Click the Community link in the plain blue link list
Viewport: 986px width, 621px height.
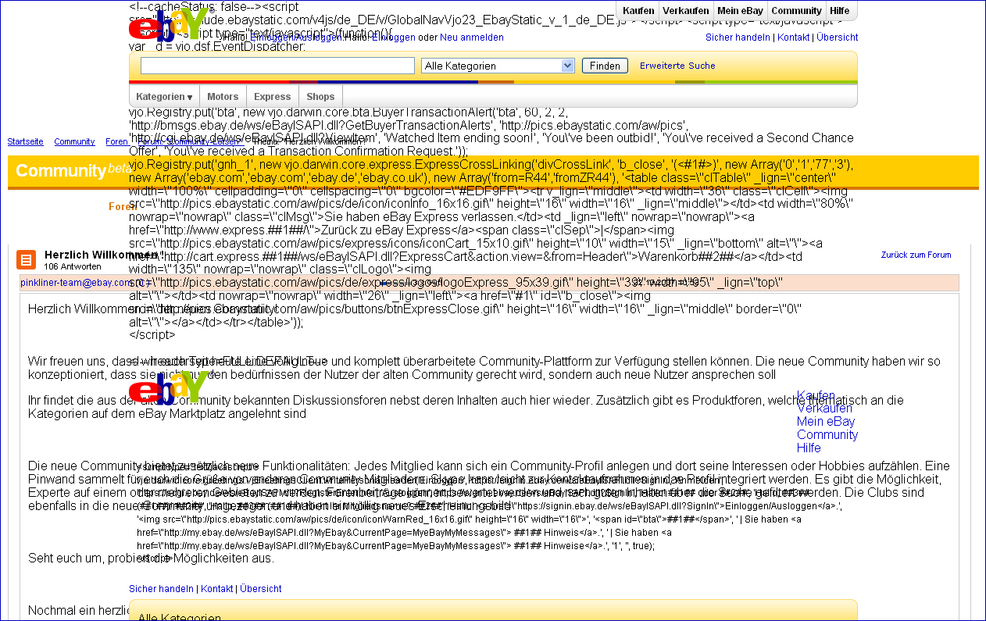(x=827, y=435)
